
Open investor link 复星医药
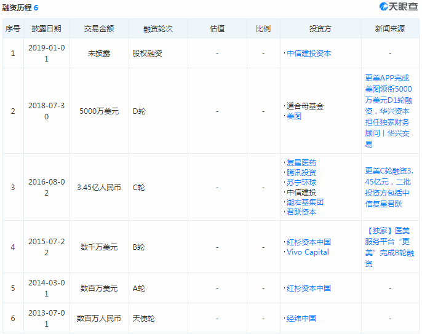[x=301, y=163]
